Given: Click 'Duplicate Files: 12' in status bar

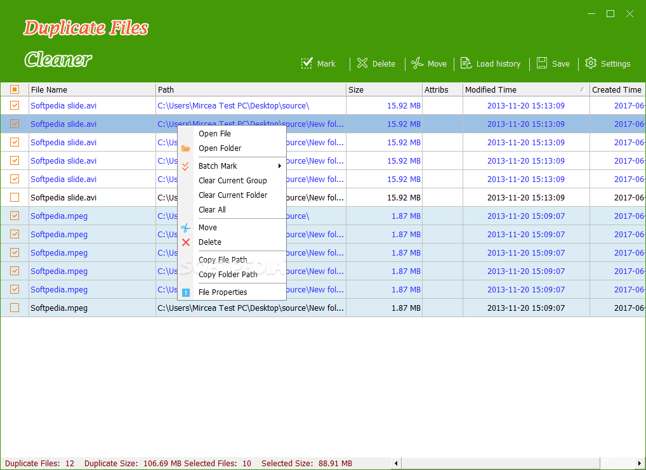Looking at the screenshot, I should coord(39,464).
